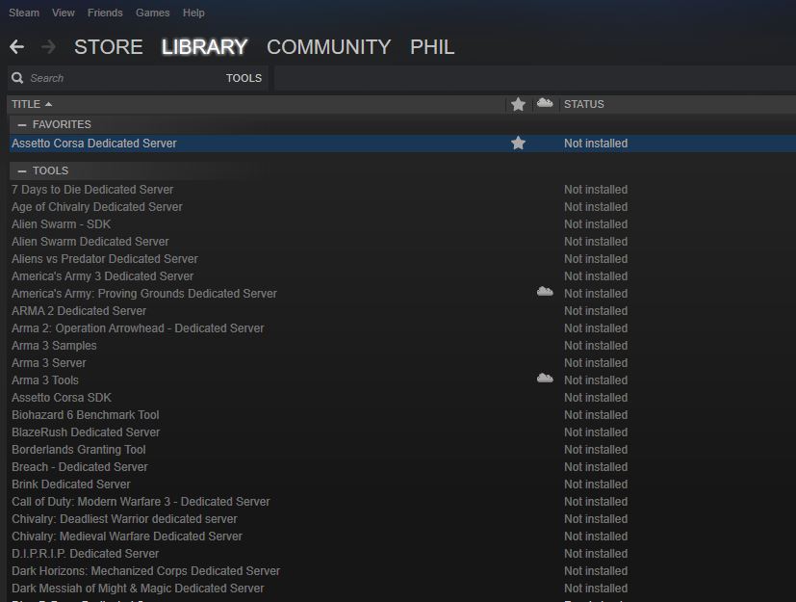
Task: Click 'Not installed' status for Assetto Corsa SDK
Action: pyautogui.click(x=596, y=397)
